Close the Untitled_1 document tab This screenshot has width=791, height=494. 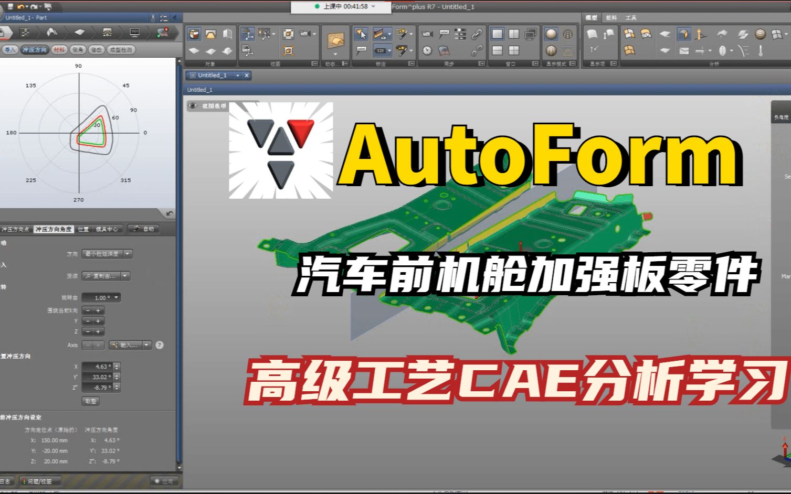pos(247,76)
